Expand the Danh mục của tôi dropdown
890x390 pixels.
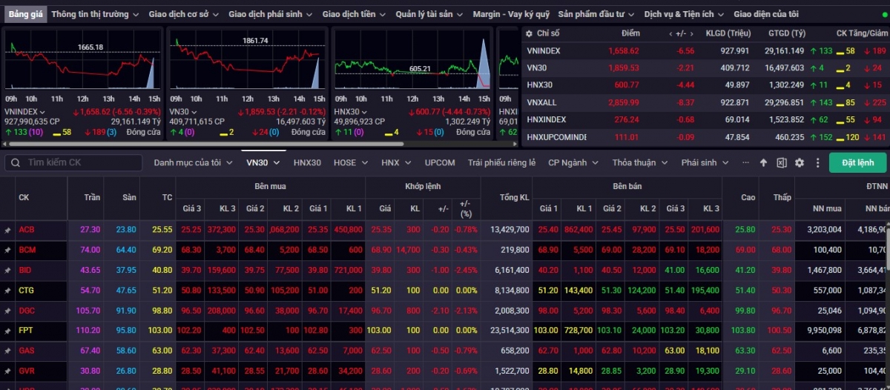(192, 162)
